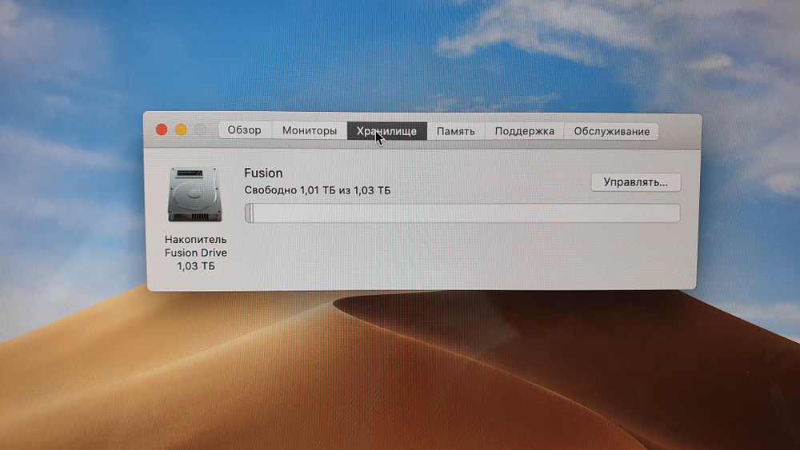Click the Fusion volume name
The width and height of the screenshot is (800, 450).
[x=263, y=173]
